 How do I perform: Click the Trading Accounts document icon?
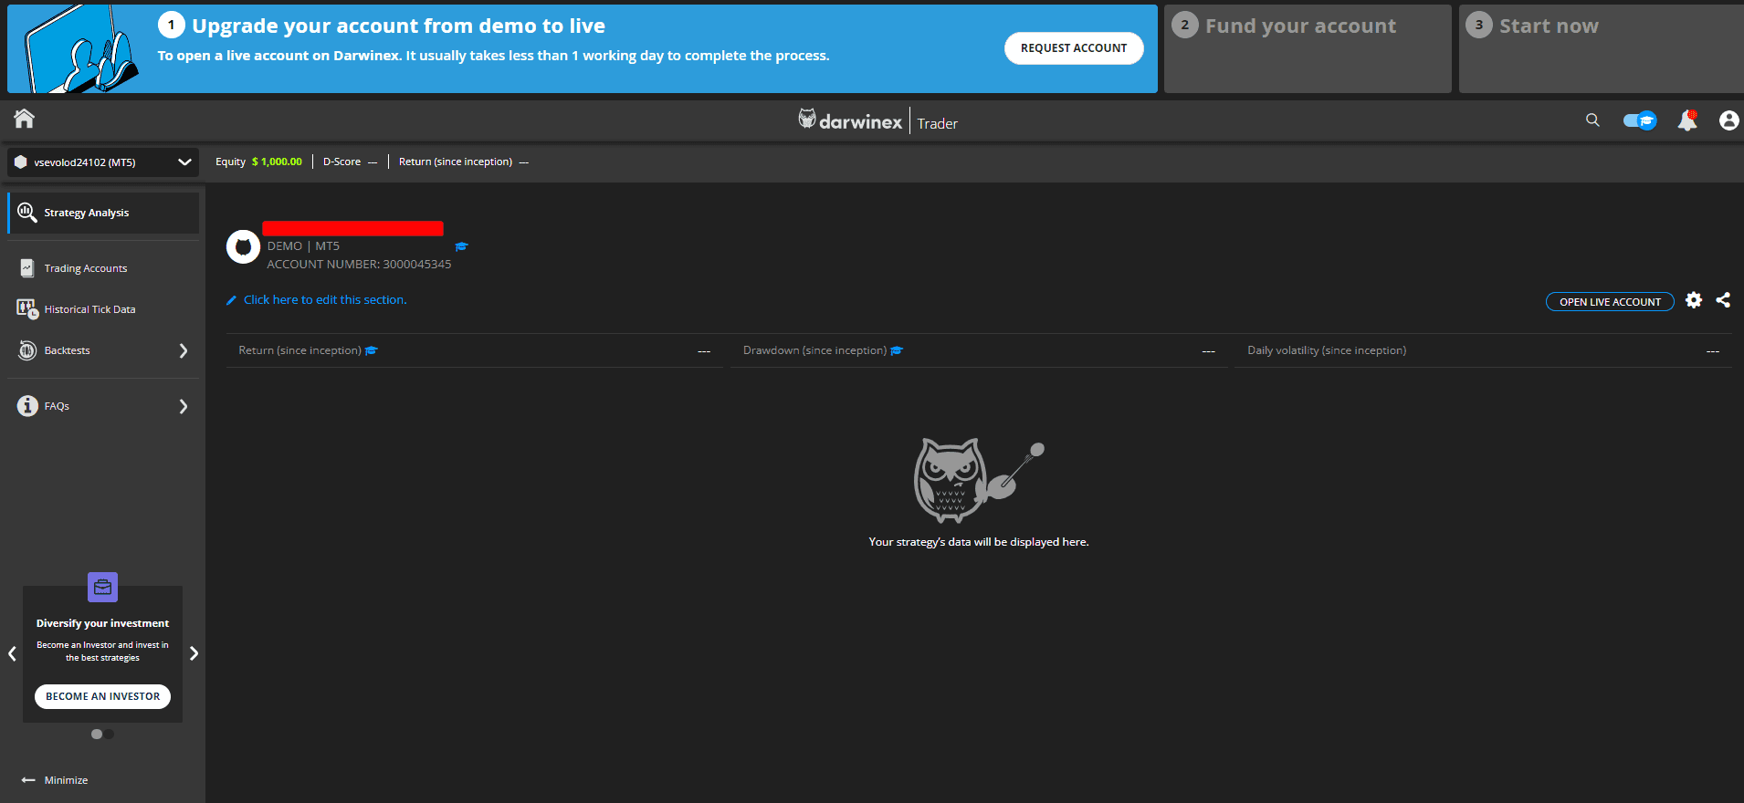[27, 268]
